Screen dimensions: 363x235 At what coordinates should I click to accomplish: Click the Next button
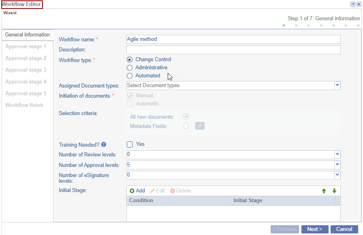[x=314, y=229]
